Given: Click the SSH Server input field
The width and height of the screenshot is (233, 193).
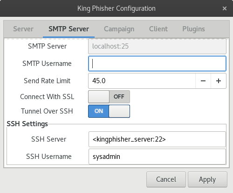Looking at the screenshot, I should (157, 139).
